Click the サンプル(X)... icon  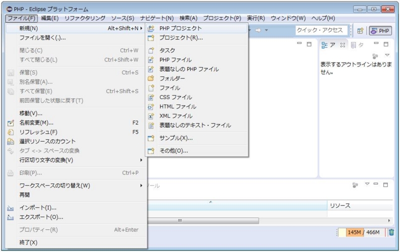point(151,138)
